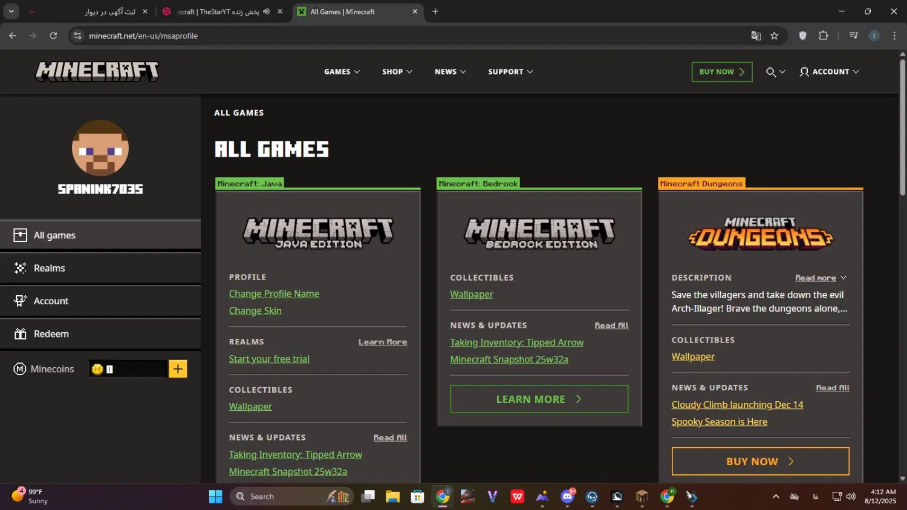This screenshot has width=907, height=510.
Task: Reload the page with the refresh icon
Action: click(53, 36)
